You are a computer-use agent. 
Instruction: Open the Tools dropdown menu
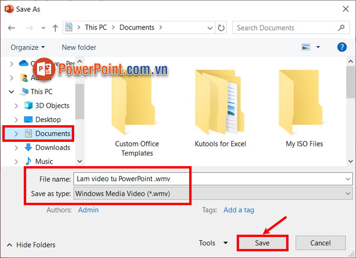tap(213, 243)
